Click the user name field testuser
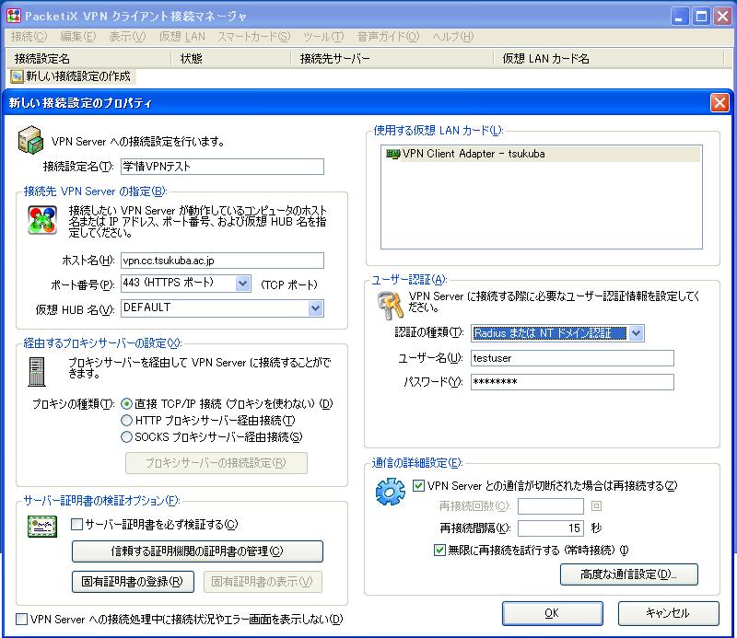This screenshot has width=737, height=638. click(x=572, y=358)
